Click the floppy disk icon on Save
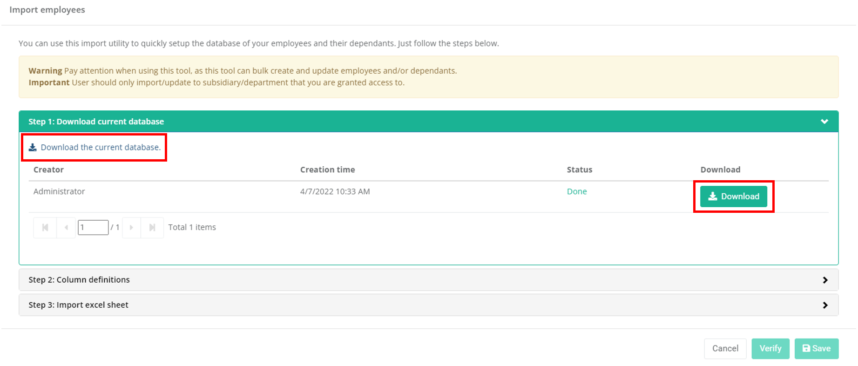Viewport: 858px width, 366px height. coord(806,349)
